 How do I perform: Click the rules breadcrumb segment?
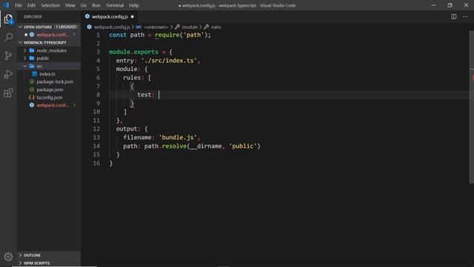coord(216,27)
